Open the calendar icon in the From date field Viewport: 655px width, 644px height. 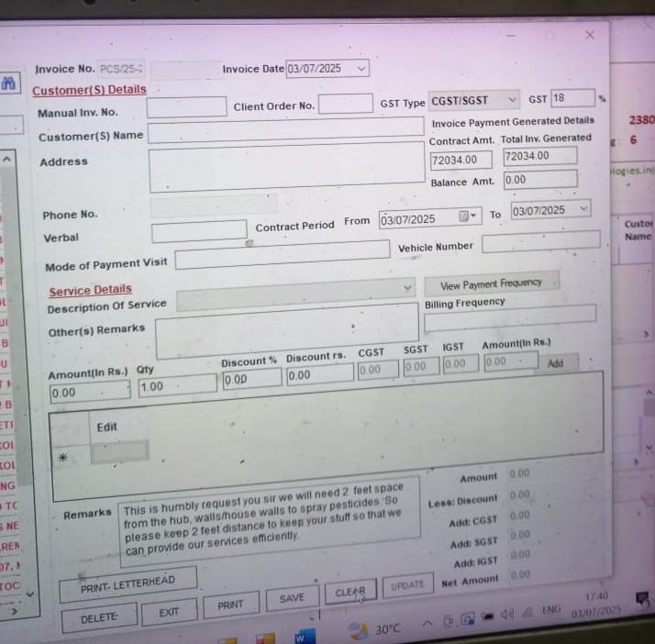coord(463,216)
